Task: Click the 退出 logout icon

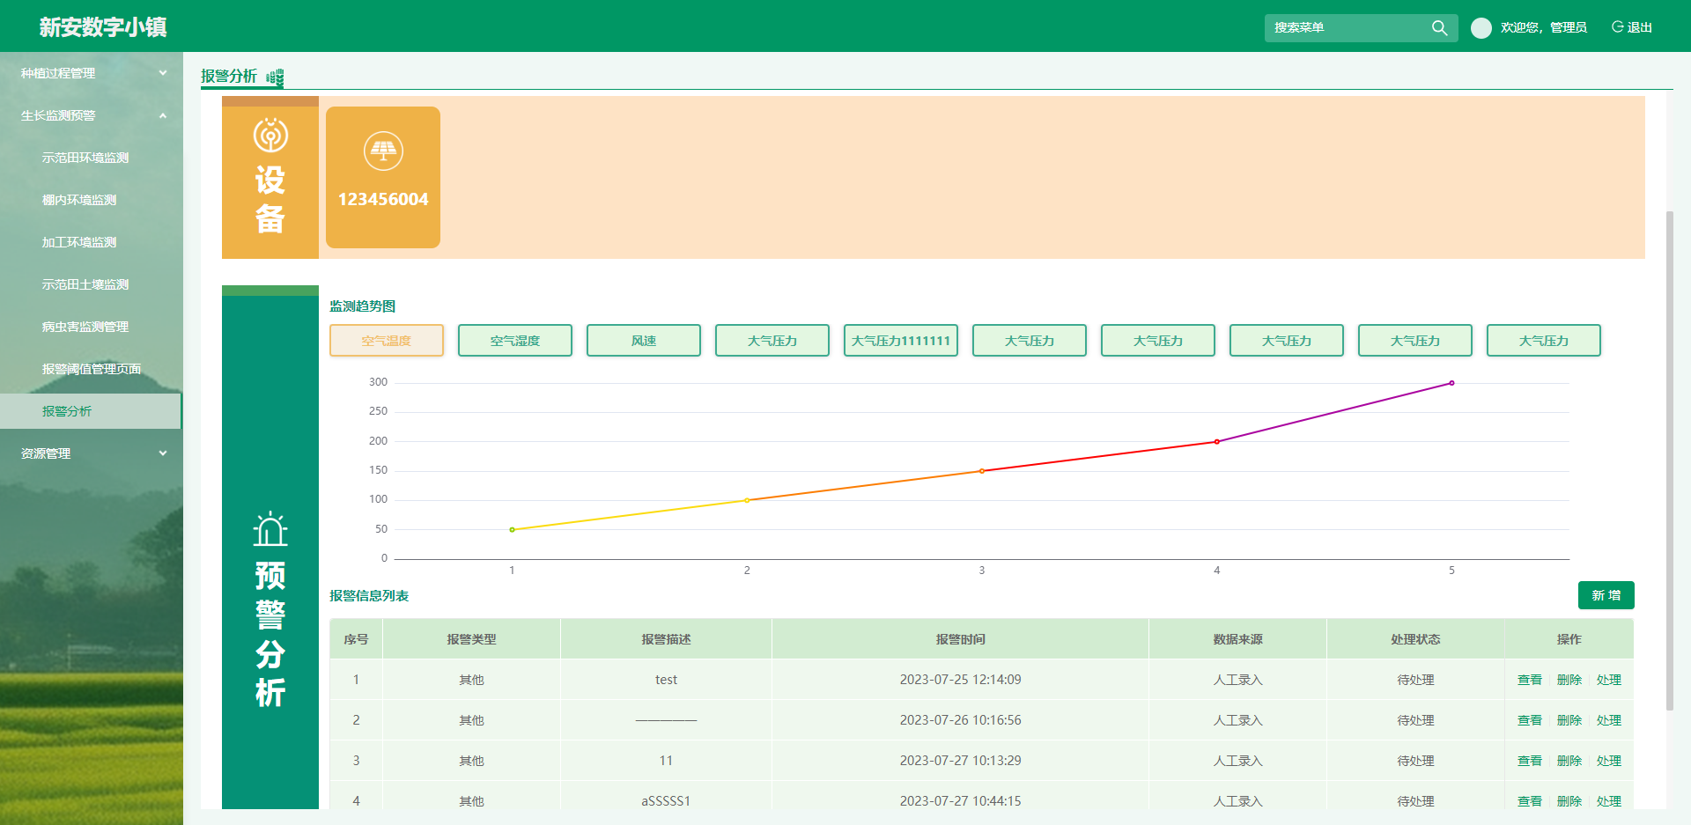Action: [x=1617, y=27]
